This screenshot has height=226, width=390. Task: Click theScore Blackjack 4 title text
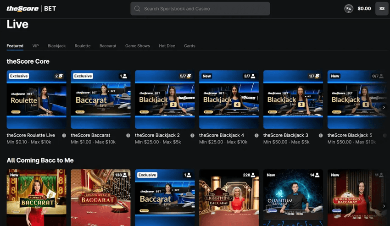[222, 135]
